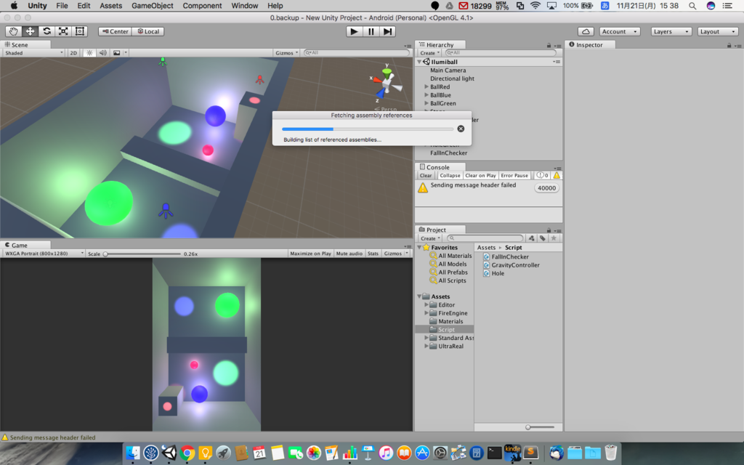This screenshot has width=744, height=465.
Task: Open the GameObject menu
Action: click(x=153, y=6)
